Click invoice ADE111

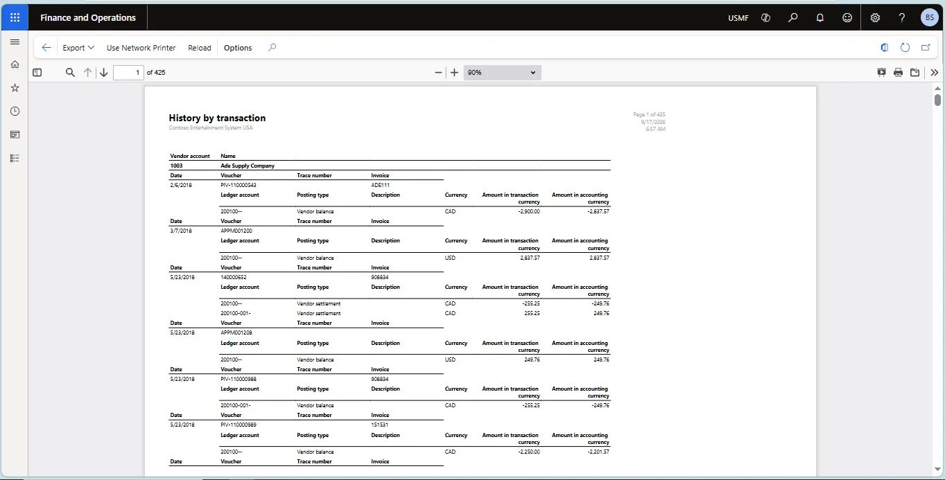[x=381, y=185]
